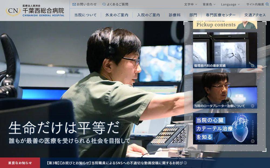Click the 医療法人徳洲会 text above hospital name
Image resolution: width=270 pixels, height=168 pixels.
(32, 6)
